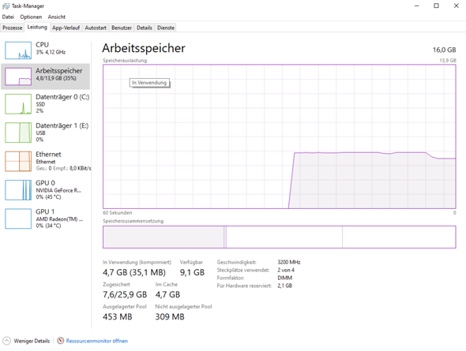Click the 309 MB Nicht ausgelagerter Pool value
This screenshot has width=466, height=351.
click(x=170, y=317)
